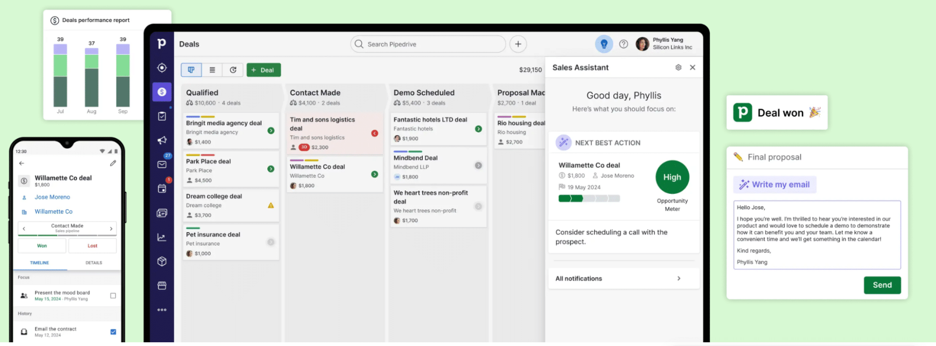Image resolution: width=936 pixels, height=346 pixels.
Task: Click the Deal won notification
Action: pyautogui.click(x=777, y=113)
